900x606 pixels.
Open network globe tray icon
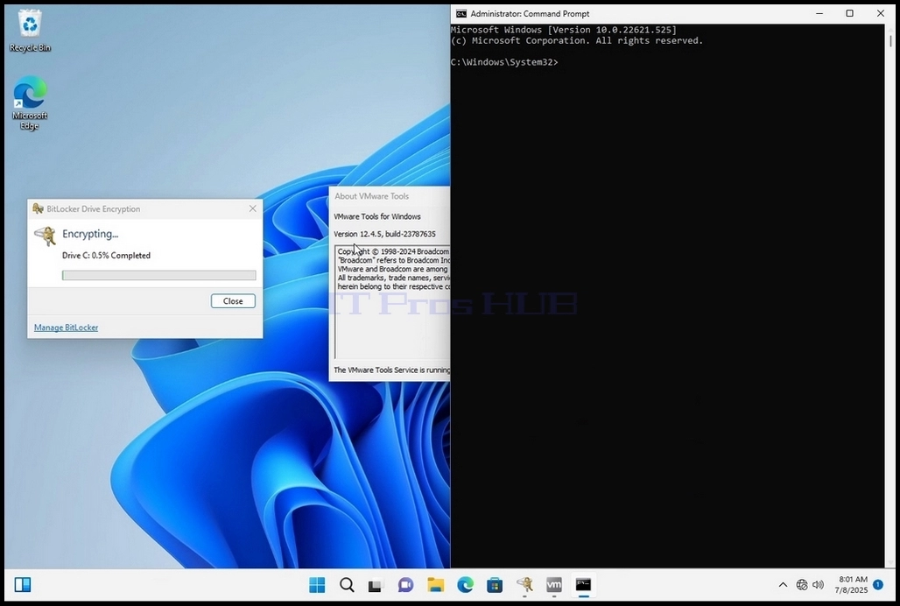pyautogui.click(x=802, y=585)
